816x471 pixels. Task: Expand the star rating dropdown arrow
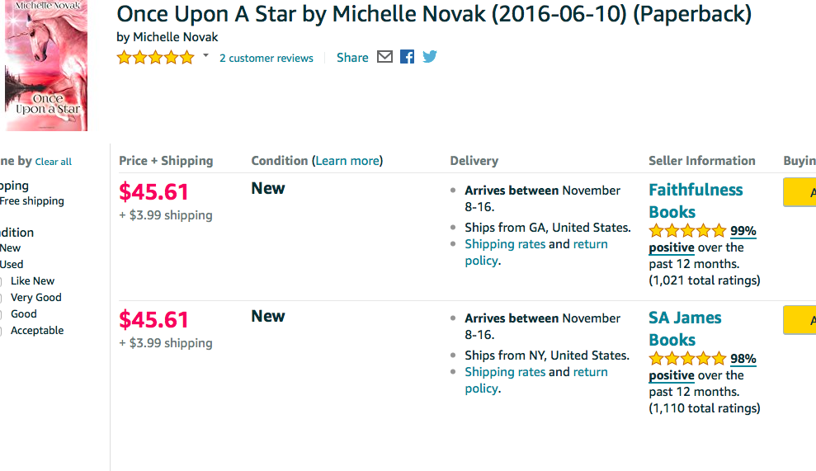[205, 56]
